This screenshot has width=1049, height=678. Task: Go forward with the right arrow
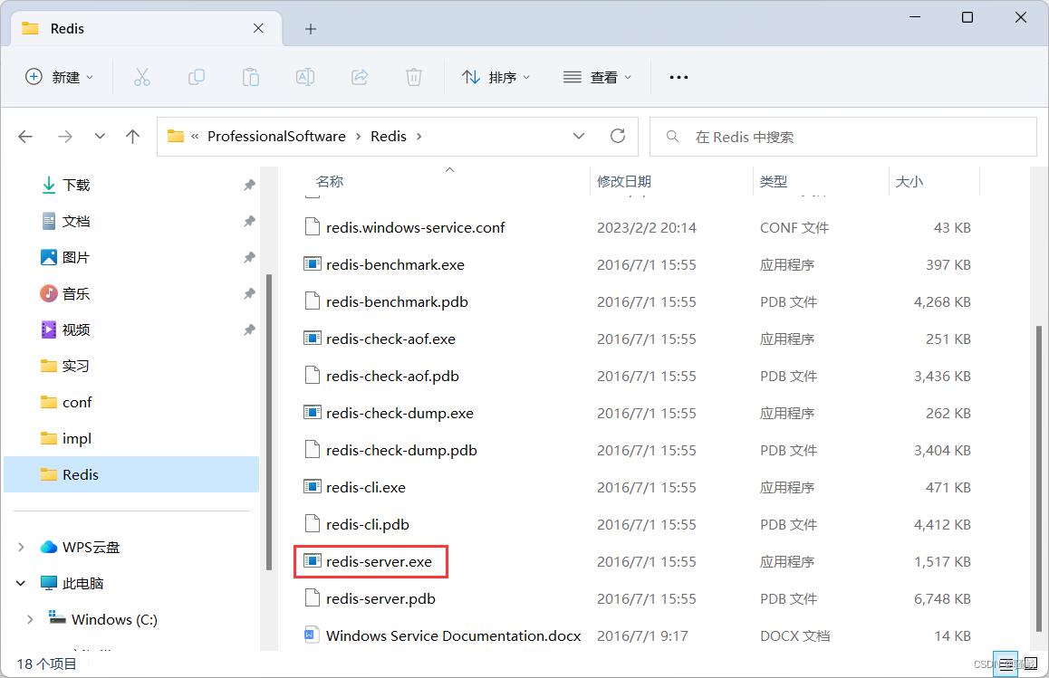point(65,137)
